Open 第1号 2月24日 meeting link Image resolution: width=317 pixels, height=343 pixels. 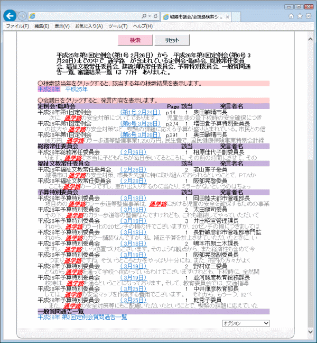[141, 112]
